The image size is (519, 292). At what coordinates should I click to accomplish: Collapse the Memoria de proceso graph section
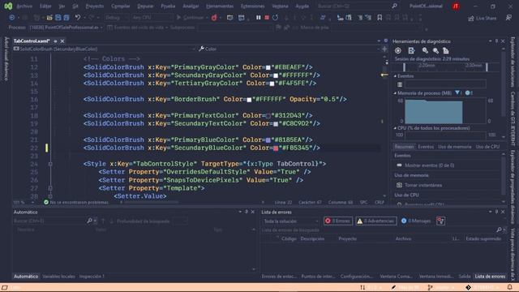click(395, 93)
